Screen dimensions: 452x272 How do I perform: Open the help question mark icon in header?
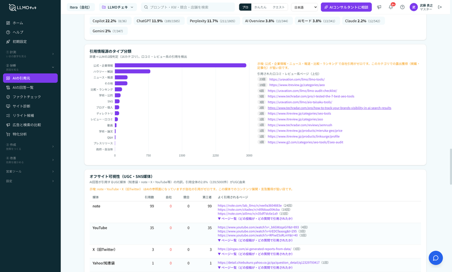tap(403, 7)
